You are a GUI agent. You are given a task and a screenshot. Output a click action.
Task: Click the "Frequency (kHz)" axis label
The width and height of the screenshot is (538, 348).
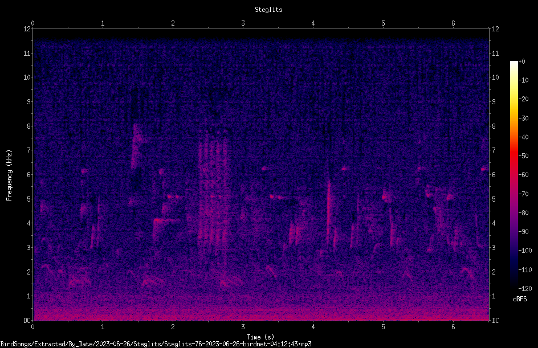[x=9, y=175]
